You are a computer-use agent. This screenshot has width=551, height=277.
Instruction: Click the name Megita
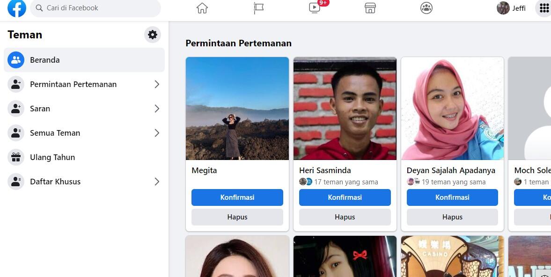pos(204,171)
